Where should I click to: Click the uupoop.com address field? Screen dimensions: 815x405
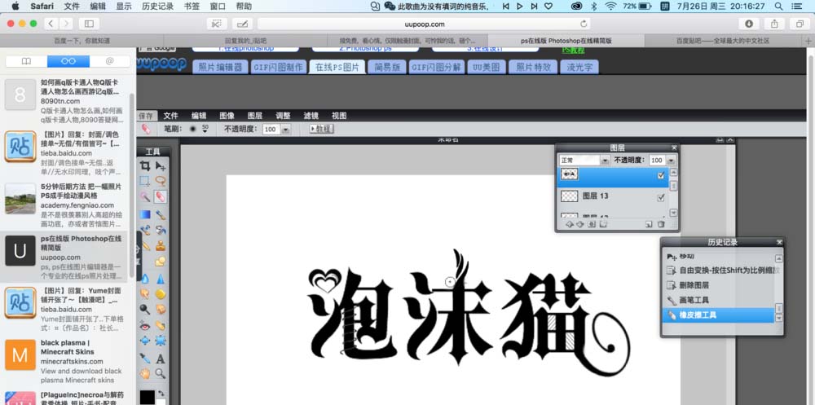pos(424,24)
